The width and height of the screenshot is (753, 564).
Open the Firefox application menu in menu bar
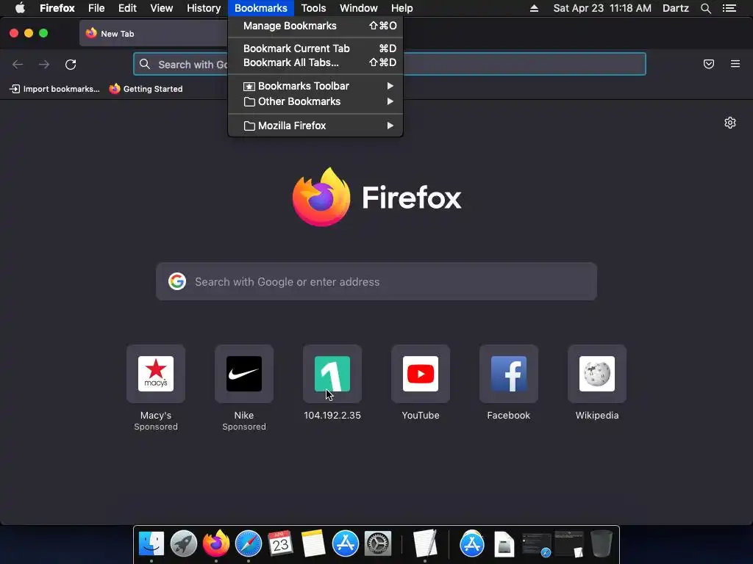(57, 8)
